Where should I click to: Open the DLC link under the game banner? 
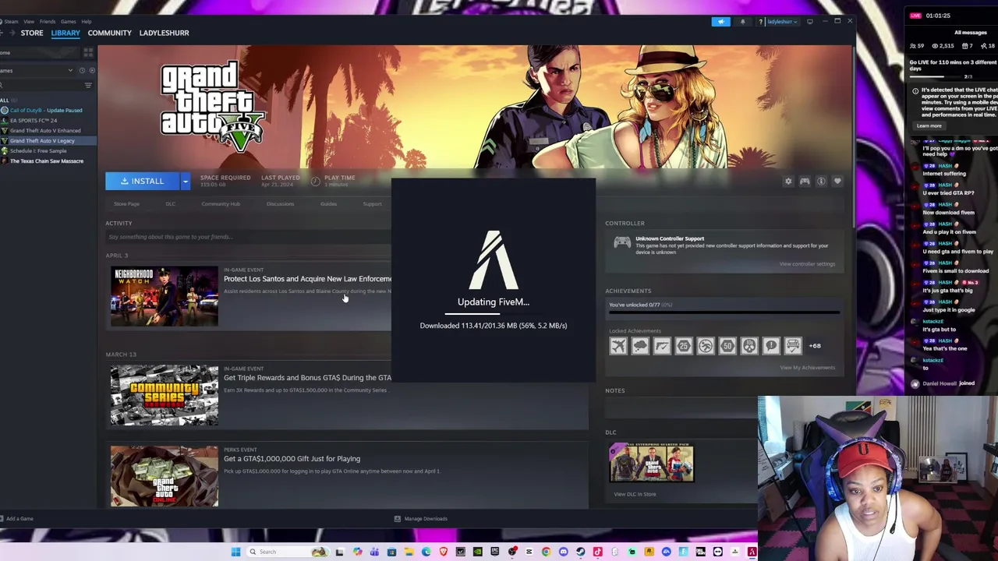(171, 204)
